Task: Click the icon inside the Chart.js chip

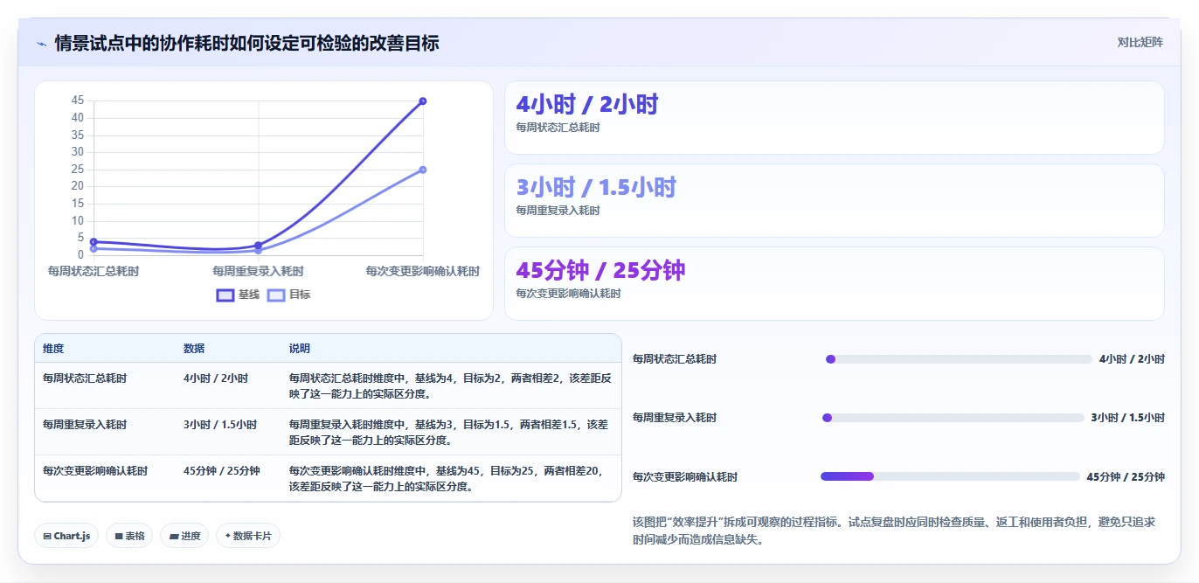Action: click(47, 536)
